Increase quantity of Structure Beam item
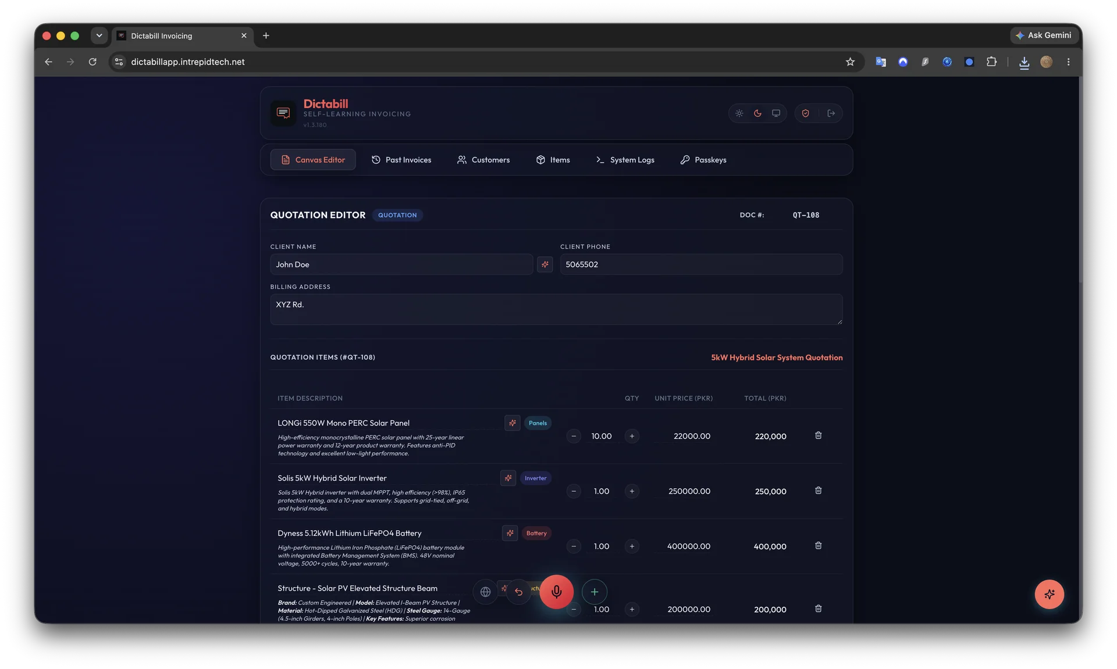 click(632, 609)
